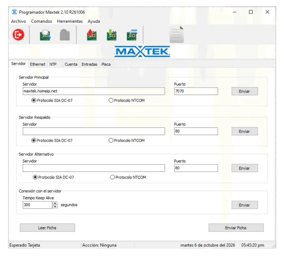
Task: Click the 'Acción: Ninguna' status text
Action: (99, 245)
